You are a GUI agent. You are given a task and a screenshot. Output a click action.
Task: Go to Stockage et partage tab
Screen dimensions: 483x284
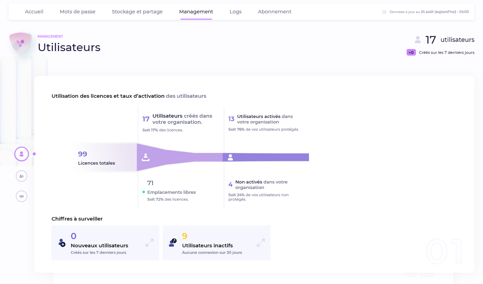point(137,12)
